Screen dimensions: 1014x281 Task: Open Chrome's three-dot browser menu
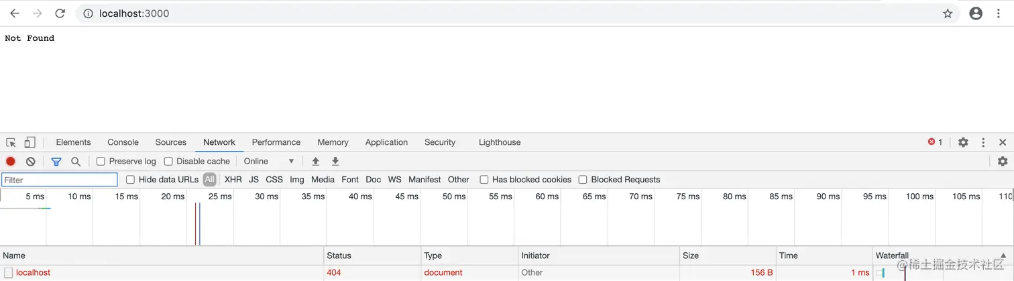click(x=999, y=13)
